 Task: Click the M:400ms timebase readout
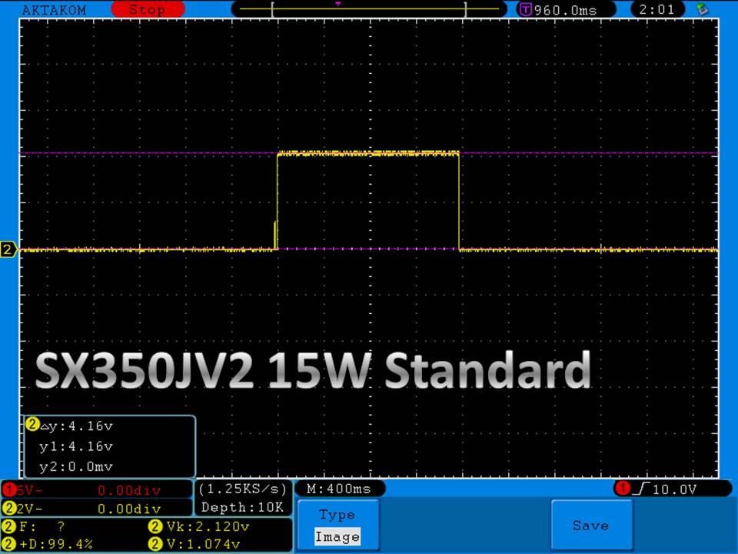click(x=339, y=489)
